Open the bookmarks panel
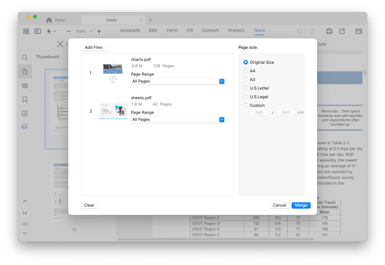 (x=25, y=99)
